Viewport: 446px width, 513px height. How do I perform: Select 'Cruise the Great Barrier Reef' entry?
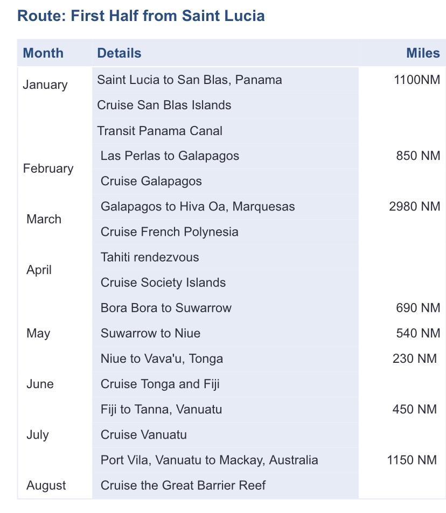pyautogui.click(x=183, y=486)
